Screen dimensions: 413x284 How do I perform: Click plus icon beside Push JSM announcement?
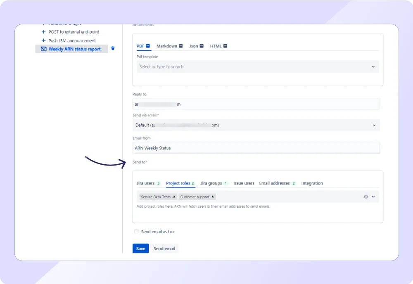[x=44, y=40]
